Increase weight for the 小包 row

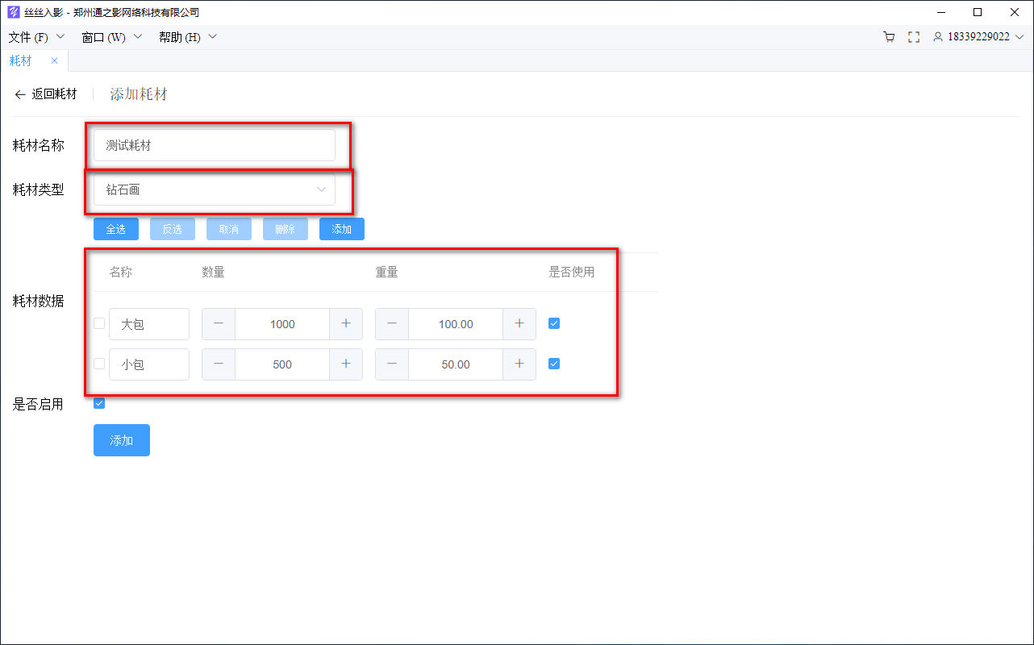pos(519,364)
